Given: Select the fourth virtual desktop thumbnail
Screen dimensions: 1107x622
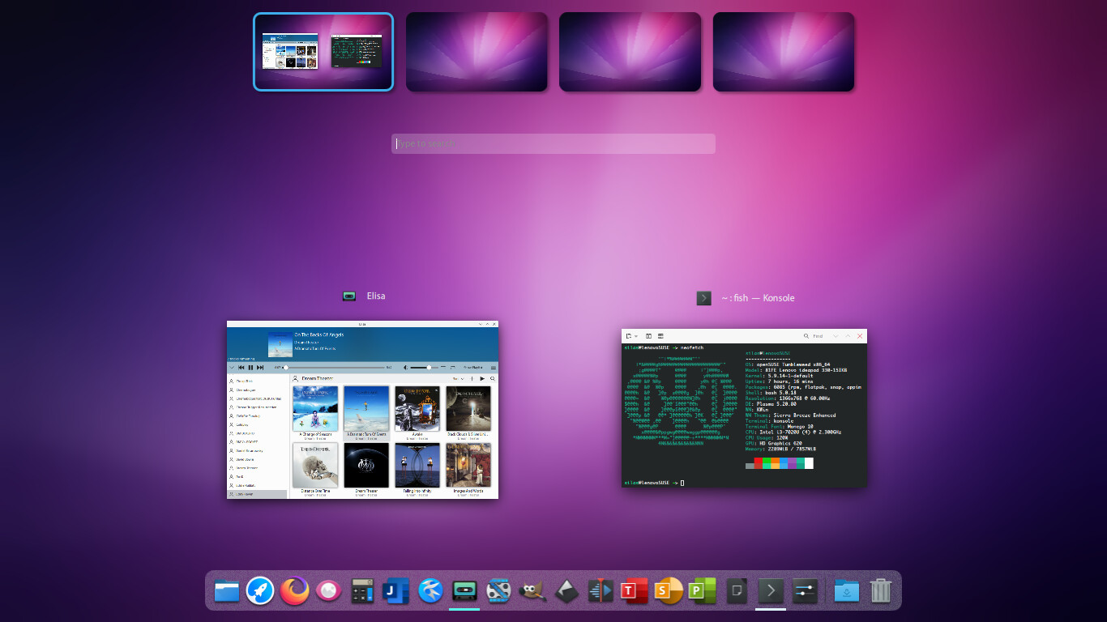Looking at the screenshot, I should click(784, 52).
